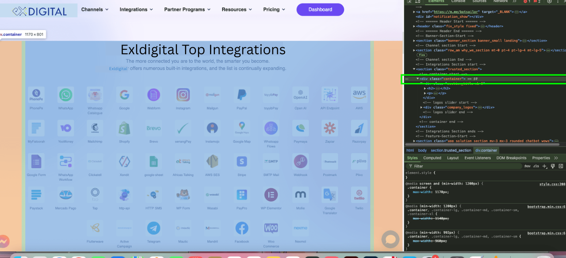Open the Messenger chat bubble icon

click(4, 241)
